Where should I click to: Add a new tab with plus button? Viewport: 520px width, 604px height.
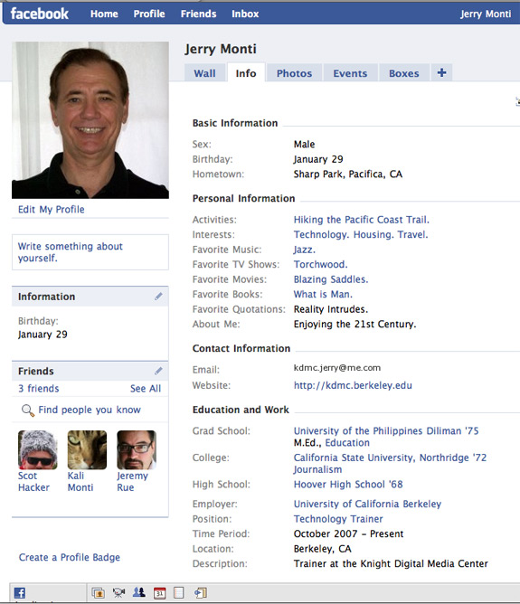pos(442,73)
